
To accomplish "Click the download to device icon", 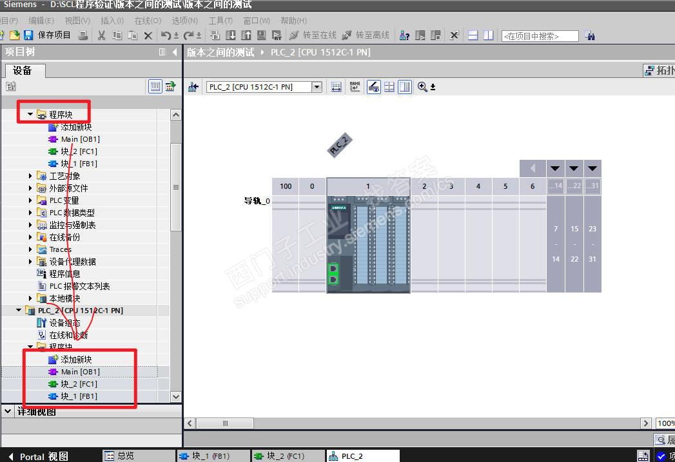I will pos(231,35).
